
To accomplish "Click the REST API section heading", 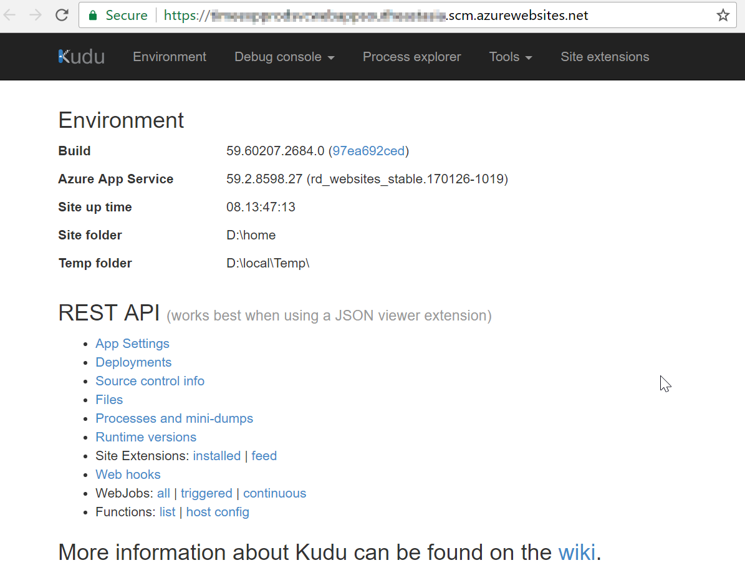I will 109,312.
